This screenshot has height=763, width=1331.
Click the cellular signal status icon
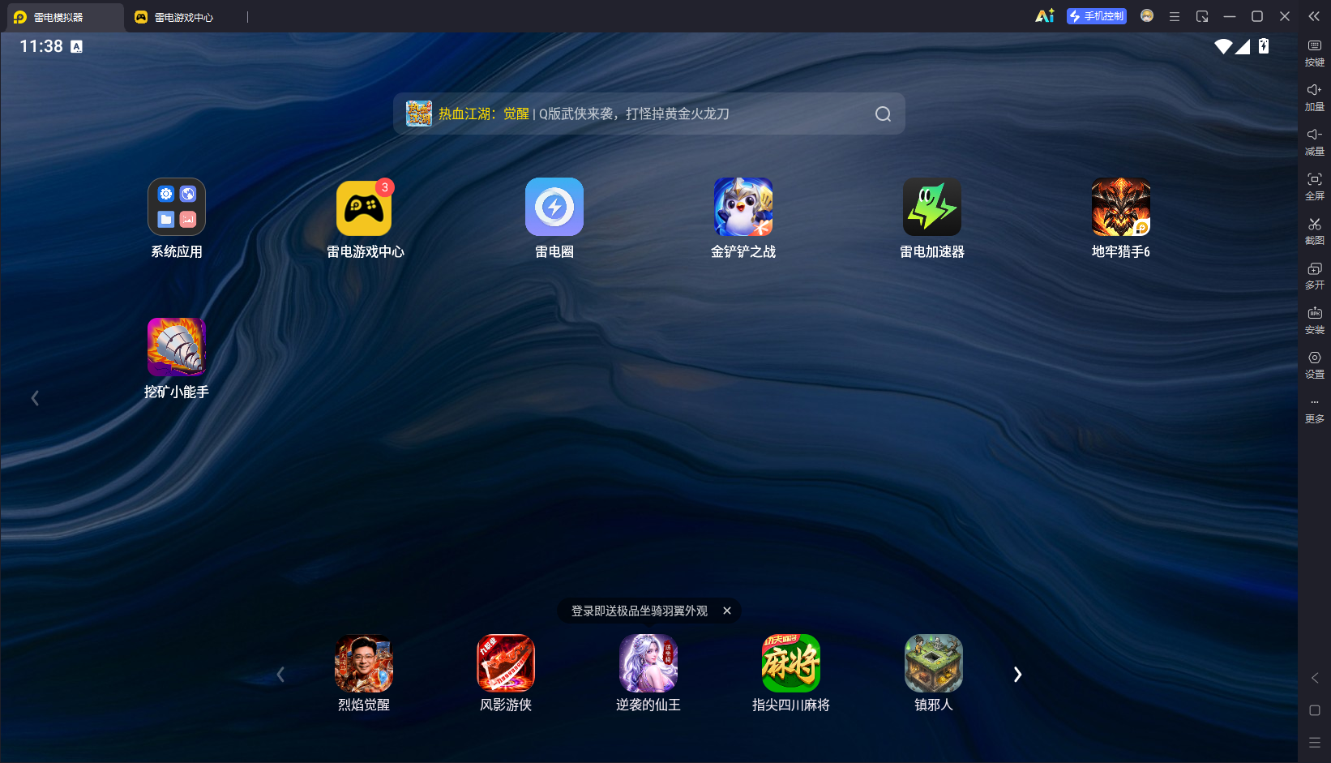pos(1243,46)
